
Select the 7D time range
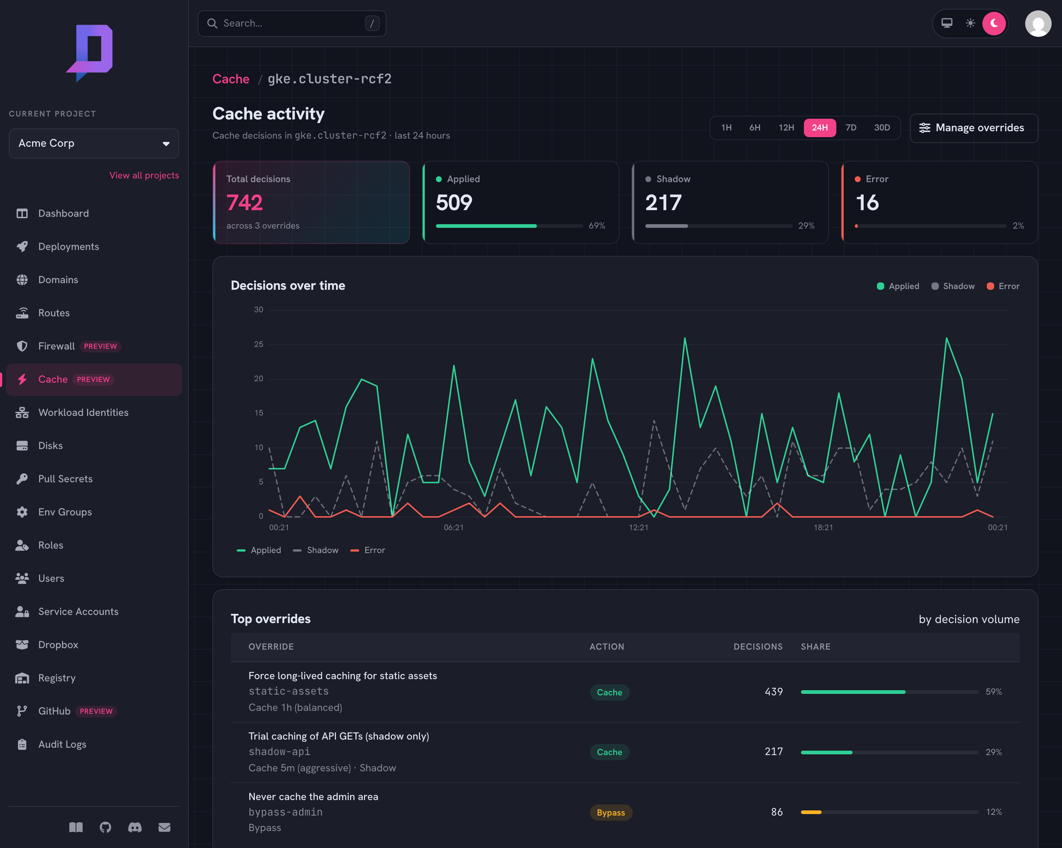point(851,128)
